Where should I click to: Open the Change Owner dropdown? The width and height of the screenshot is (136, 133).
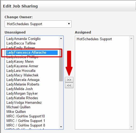pos(38,24)
